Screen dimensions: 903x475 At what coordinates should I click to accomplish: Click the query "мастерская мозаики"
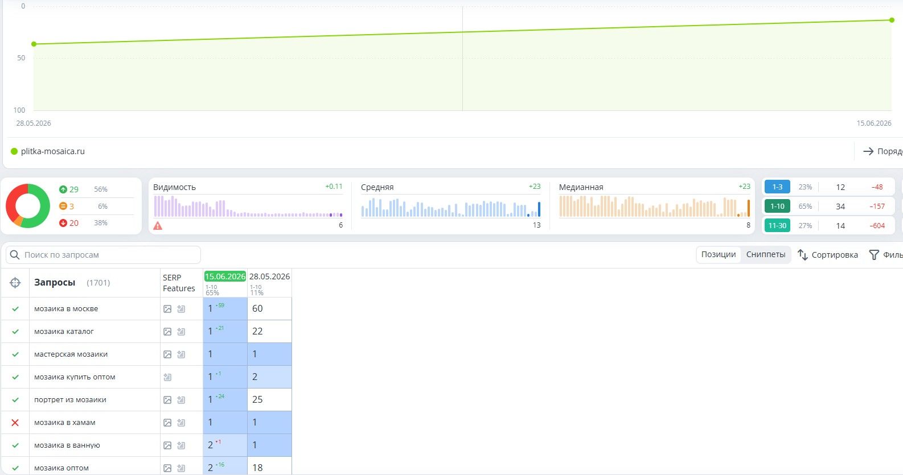coord(71,354)
